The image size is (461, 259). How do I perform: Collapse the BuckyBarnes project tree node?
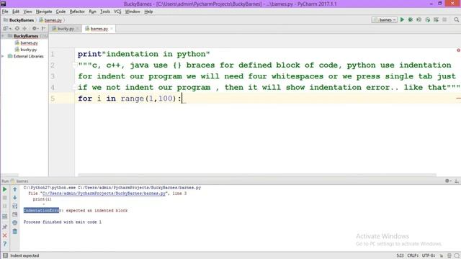3,36
